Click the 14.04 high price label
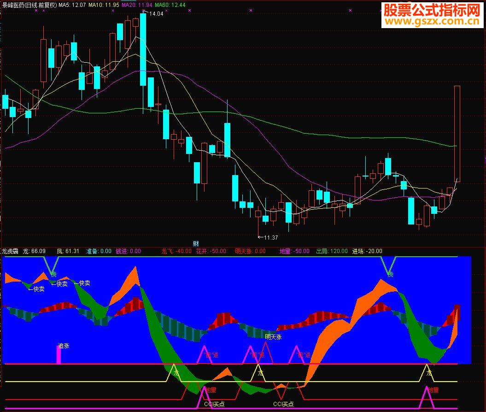 pyautogui.click(x=156, y=14)
